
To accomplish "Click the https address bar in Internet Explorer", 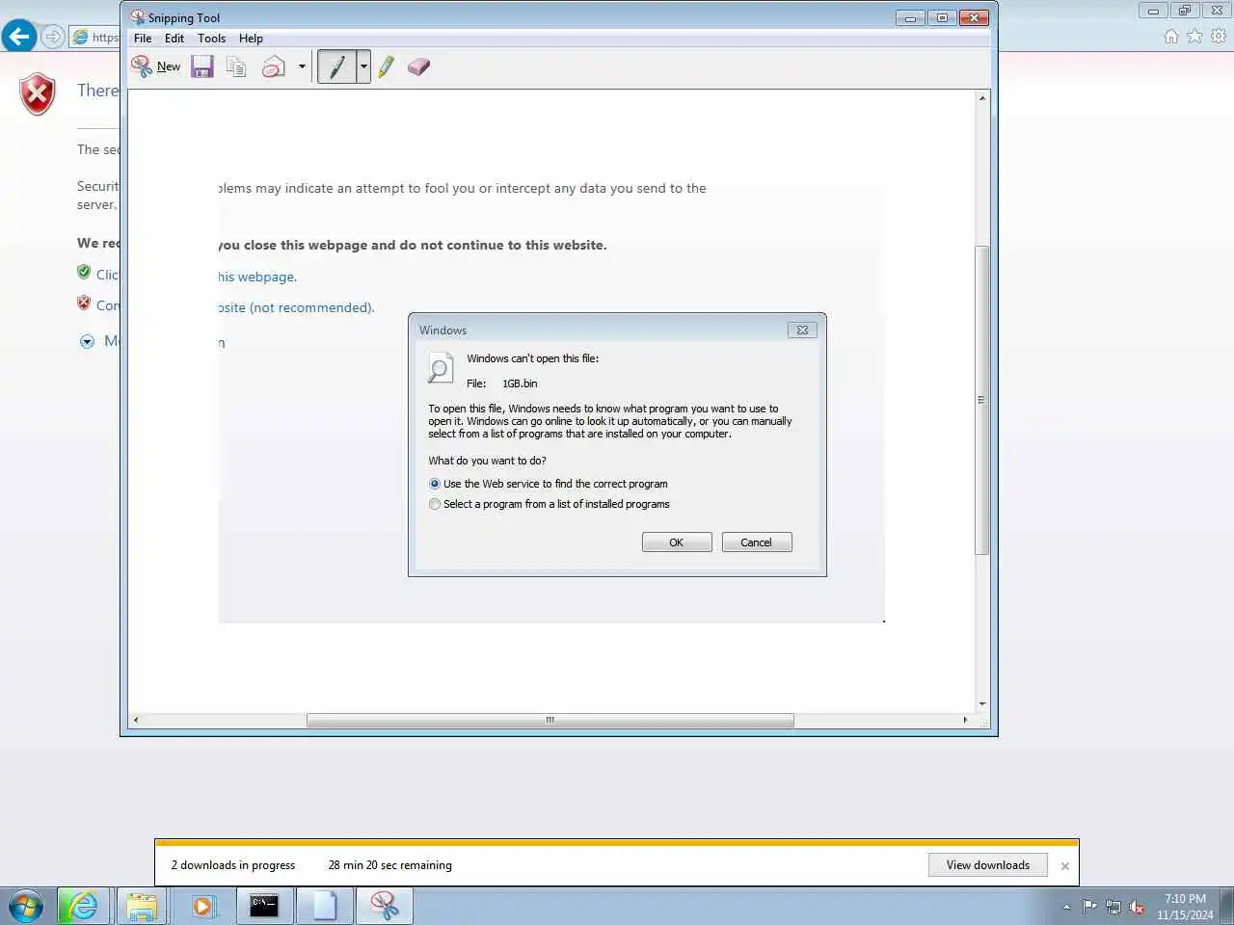I will coord(96,37).
